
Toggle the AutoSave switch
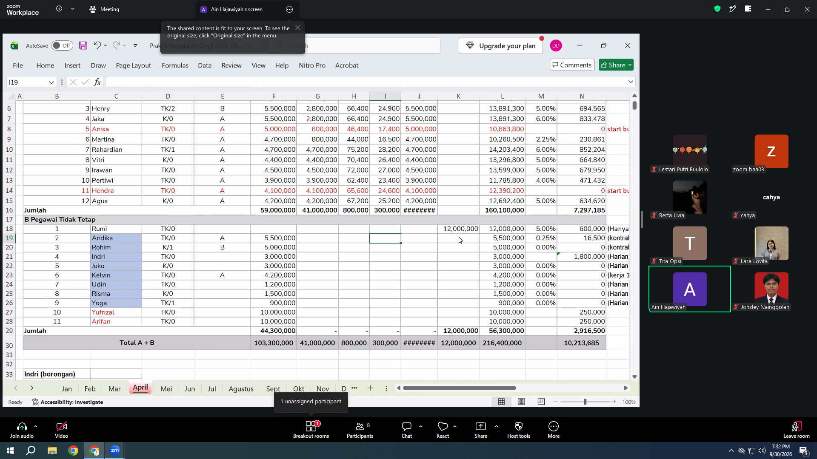[x=62, y=45]
